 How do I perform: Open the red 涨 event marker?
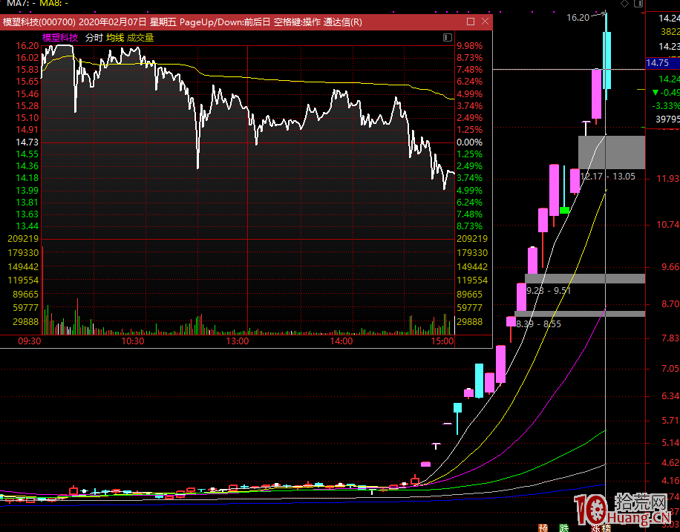(x=596, y=528)
